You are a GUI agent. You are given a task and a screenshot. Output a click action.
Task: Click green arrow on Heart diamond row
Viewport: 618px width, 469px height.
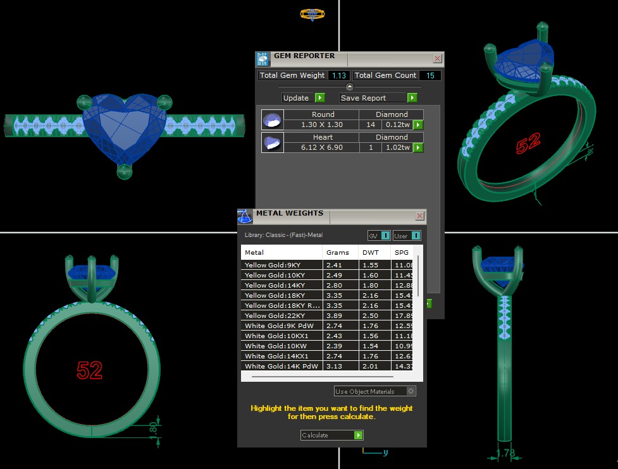tap(418, 148)
